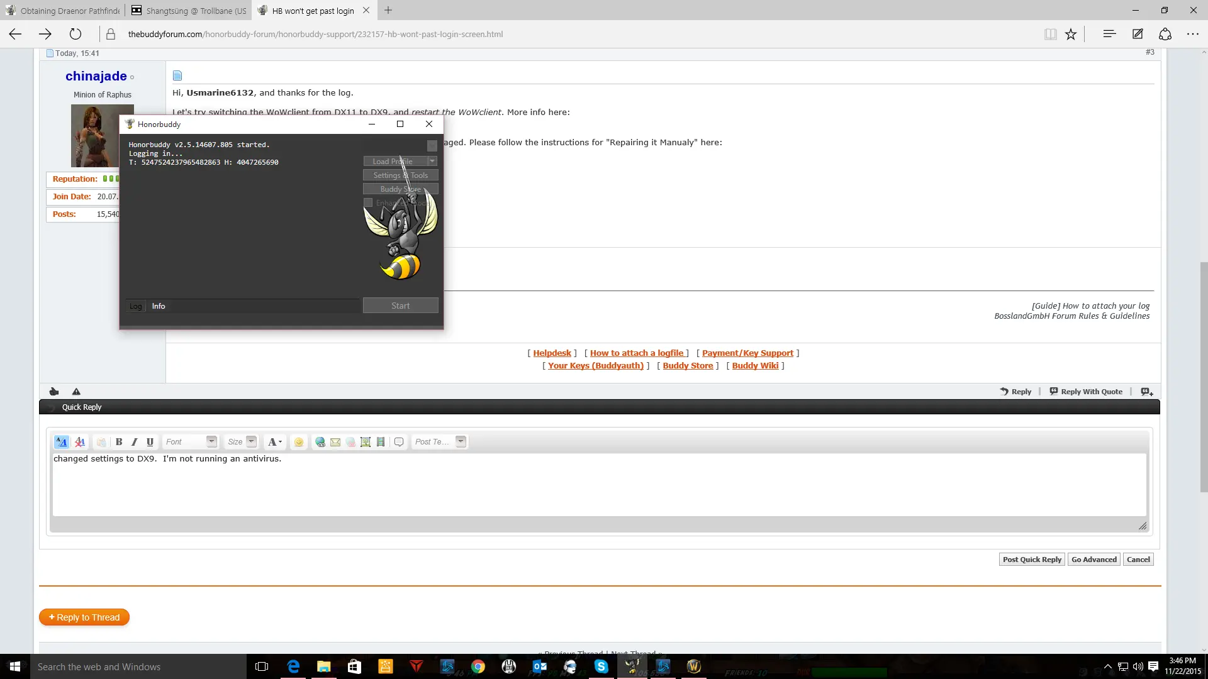Viewport: 1208px width, 679px height.
Task: Toggle bold formatting
Action: pos(119,442)
